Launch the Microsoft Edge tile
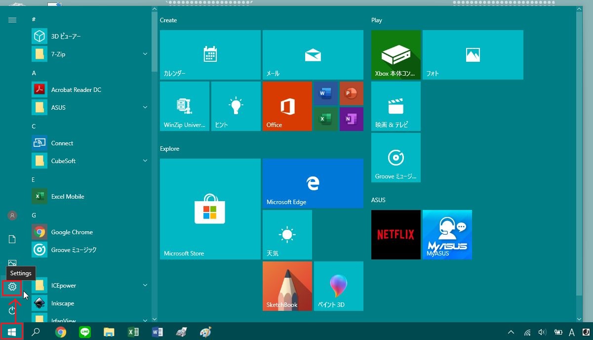593x340 pixels. coord(313,183)
